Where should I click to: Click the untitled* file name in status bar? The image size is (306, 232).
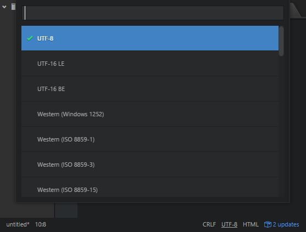click(18, 224)
